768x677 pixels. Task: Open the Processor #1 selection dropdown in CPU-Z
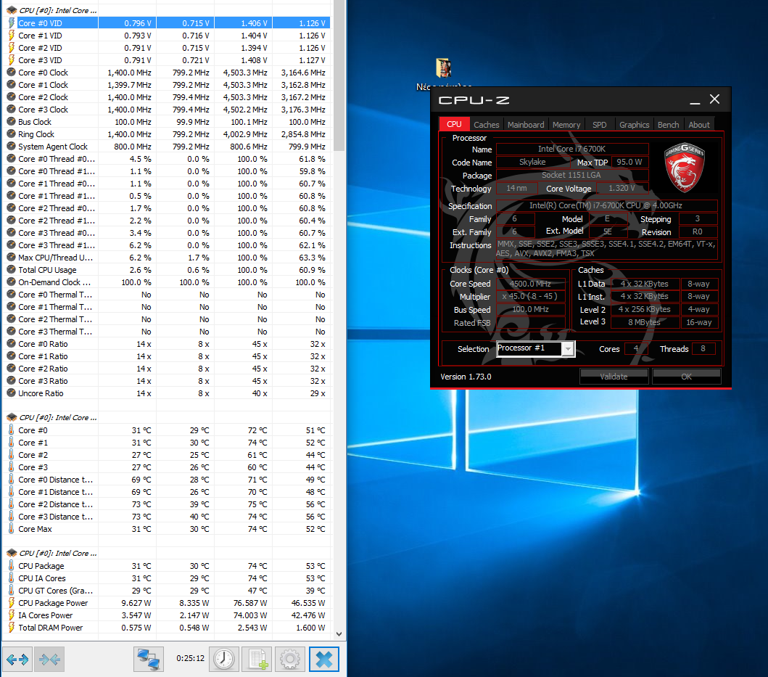tap(568, 348)
